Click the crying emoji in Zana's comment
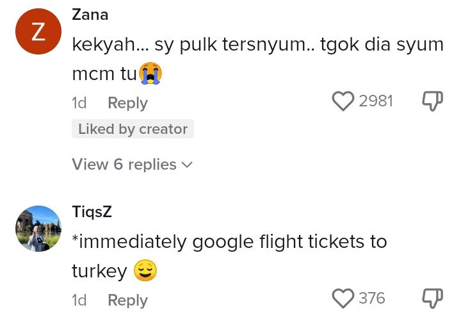461x328 pixels. click(150, 74)
